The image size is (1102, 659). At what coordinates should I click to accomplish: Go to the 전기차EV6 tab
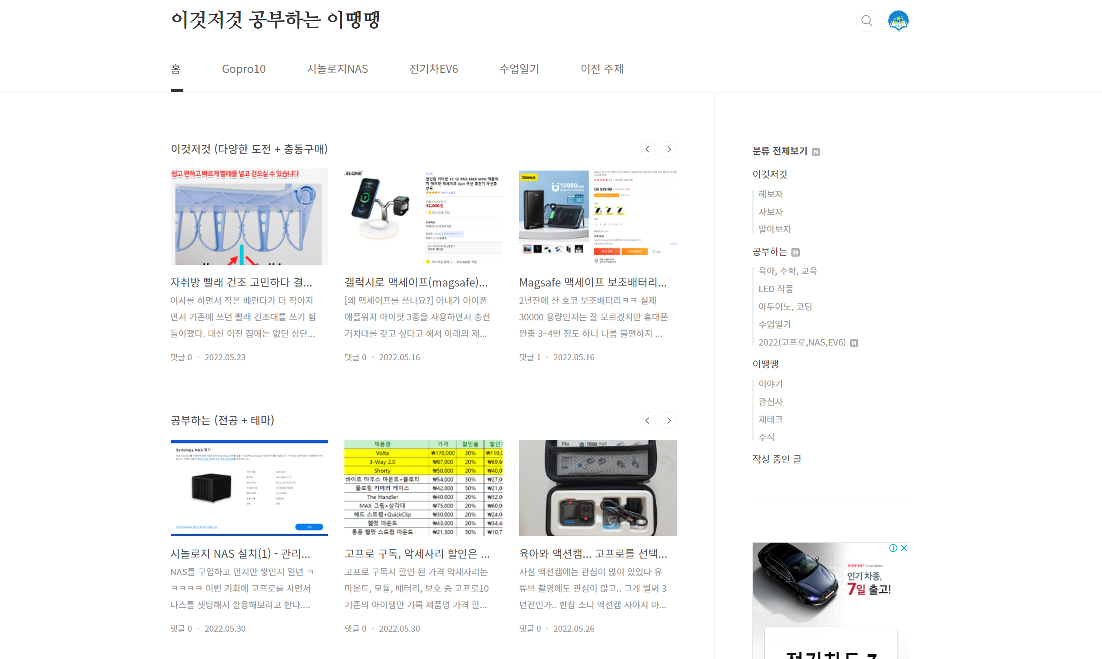(433, 69)
